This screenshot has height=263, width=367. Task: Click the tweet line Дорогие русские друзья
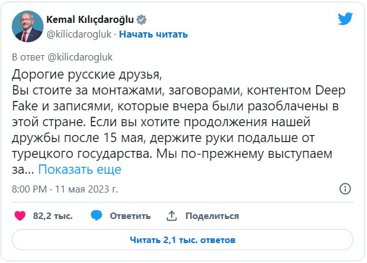pos(85,76)
